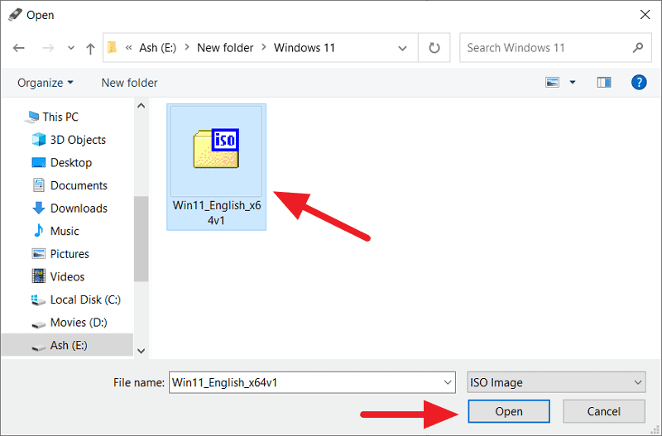
Task: Click the Pictures icon in sidebar
Action: coord(39,254)
